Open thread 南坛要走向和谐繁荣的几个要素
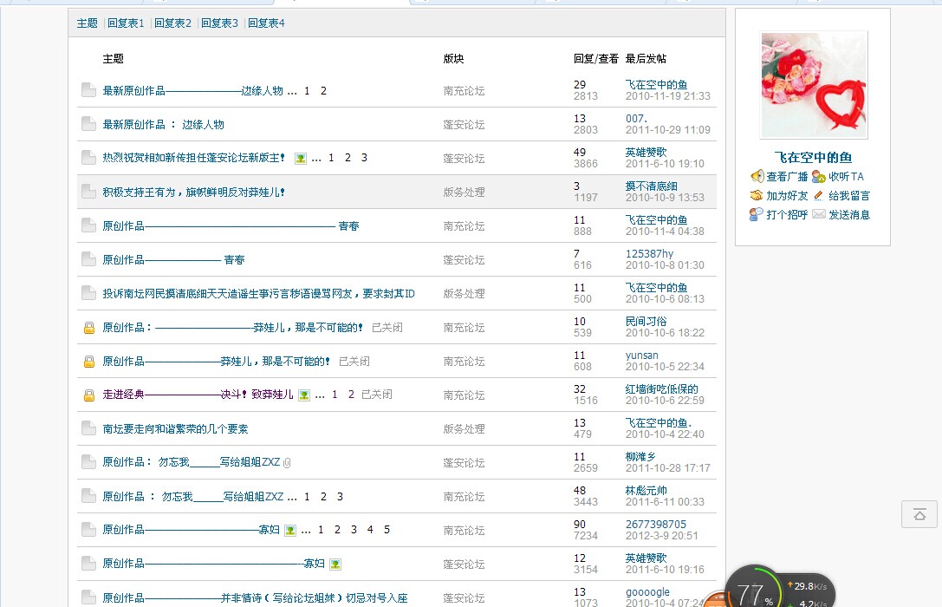The image size is (942, 607). [x=175, y=429]
